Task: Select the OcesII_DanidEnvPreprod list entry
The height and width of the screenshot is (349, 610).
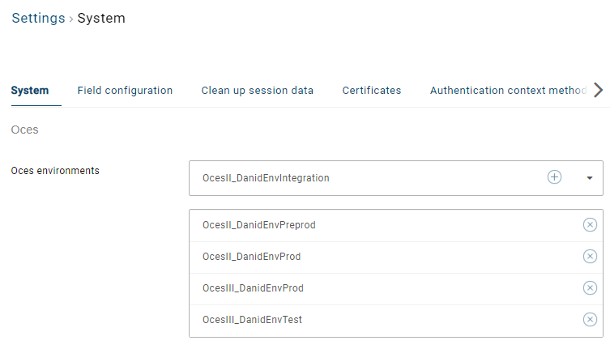Action: (x=258, y=225)
